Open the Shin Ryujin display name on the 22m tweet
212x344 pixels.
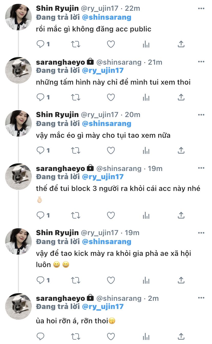[57, 8]
